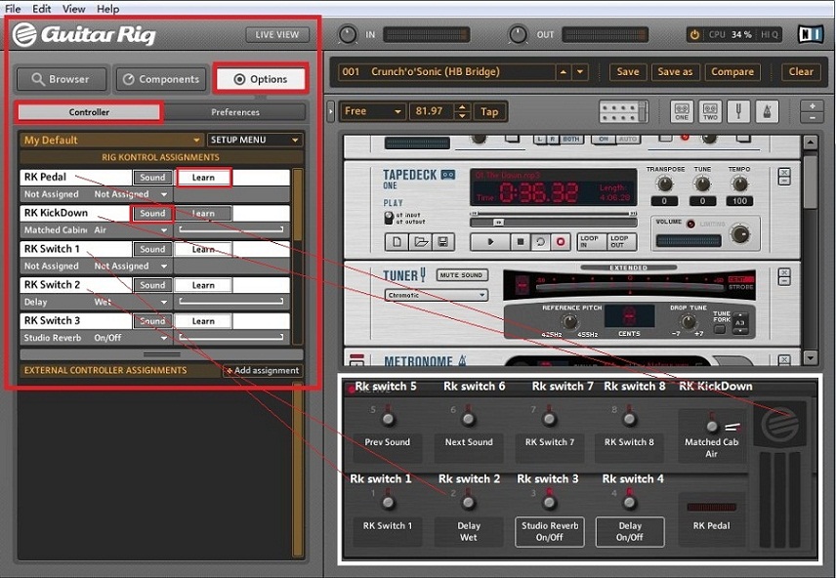836x578 pixels.
Task: Open the File menu
Action: point(13,9)
